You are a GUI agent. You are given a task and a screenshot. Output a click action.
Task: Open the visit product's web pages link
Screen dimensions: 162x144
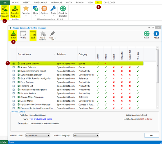40,119
